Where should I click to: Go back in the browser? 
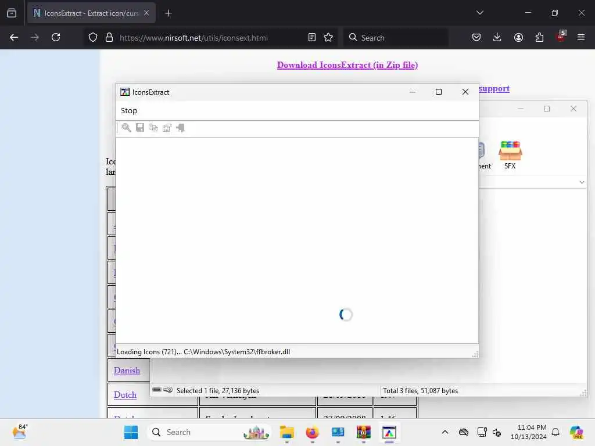(x=14, y=38)
